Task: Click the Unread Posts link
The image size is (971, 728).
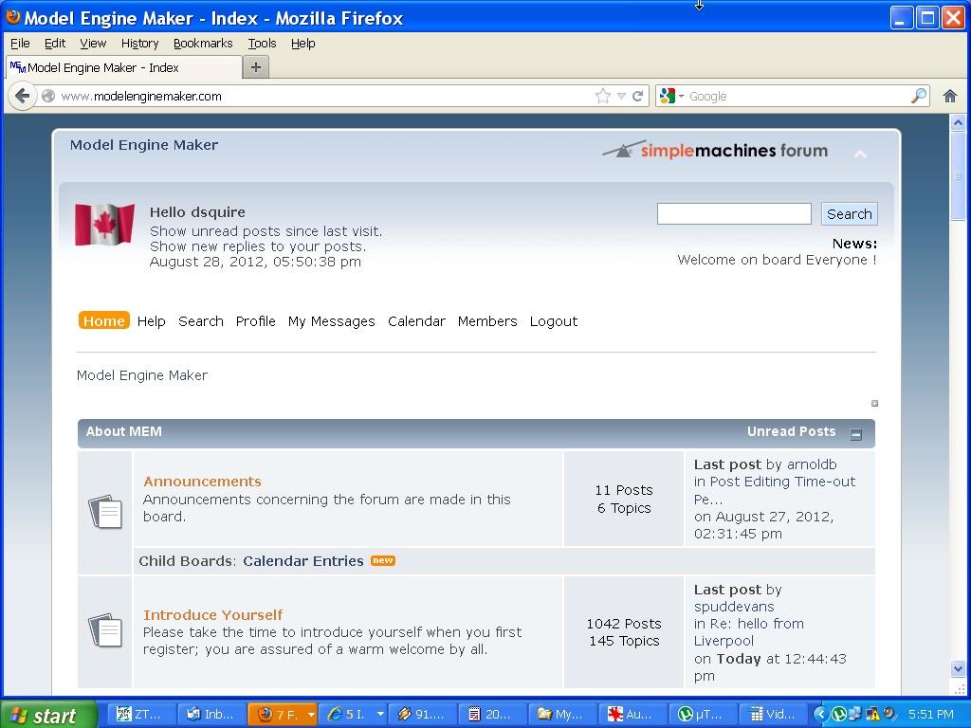Action: pyautogui.click(x=791, y=431)
